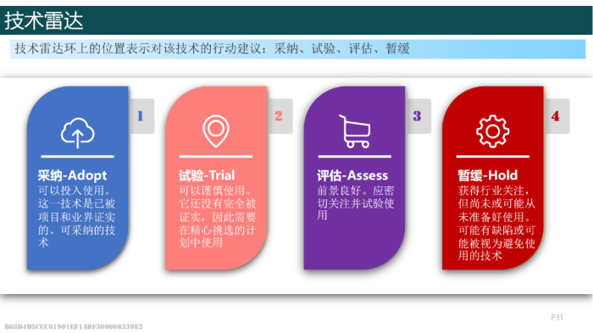This screenshot has height=333, width=593.
Task: Click the location pin icon
Action: point(216,131)
